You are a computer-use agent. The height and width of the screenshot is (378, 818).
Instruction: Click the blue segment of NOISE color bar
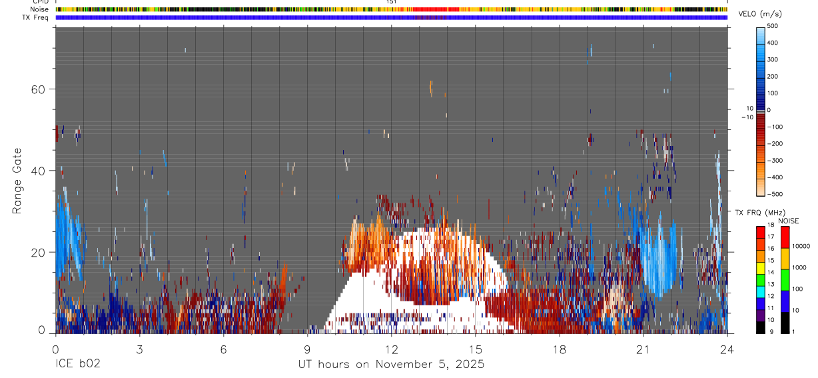tap(785, 301)
